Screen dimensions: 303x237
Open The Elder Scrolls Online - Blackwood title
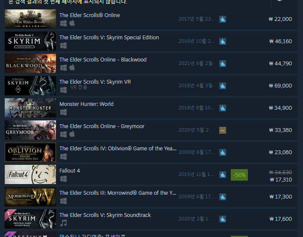pyautogui.click(x=103, y=60)
